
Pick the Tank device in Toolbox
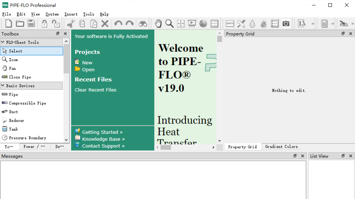[32, 129]
